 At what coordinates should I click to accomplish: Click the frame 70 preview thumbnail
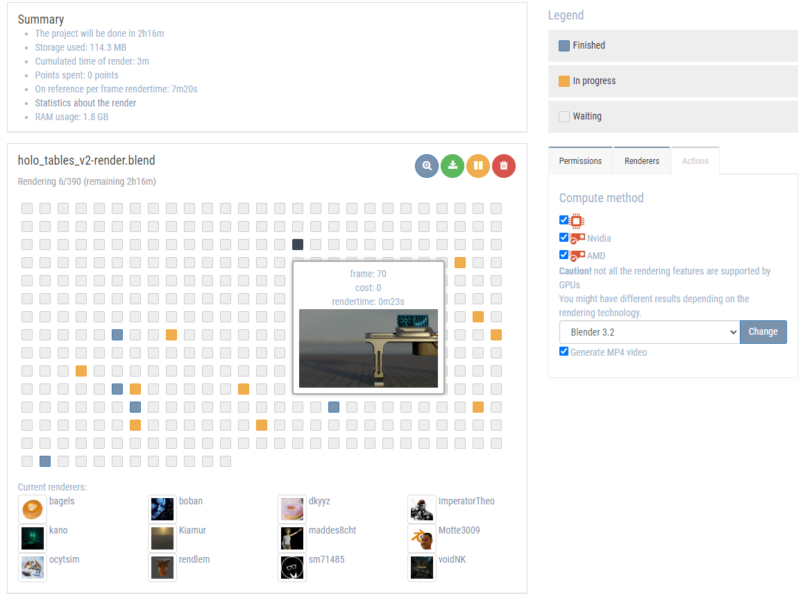click(369, 348)
